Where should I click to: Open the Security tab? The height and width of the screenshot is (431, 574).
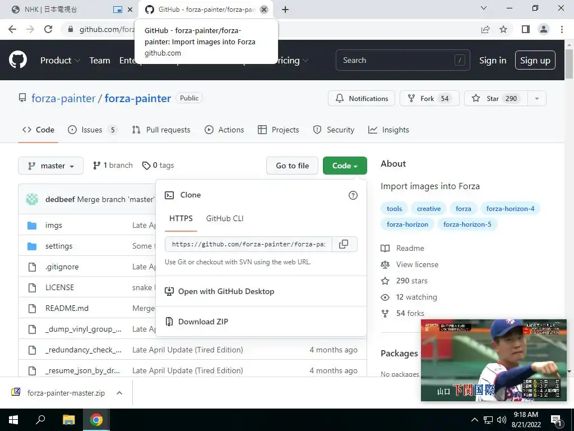click(334, 130)
